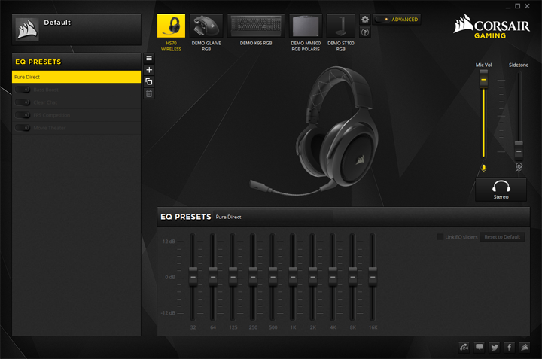Mute the microphone using the mic icon

point(484,169)
